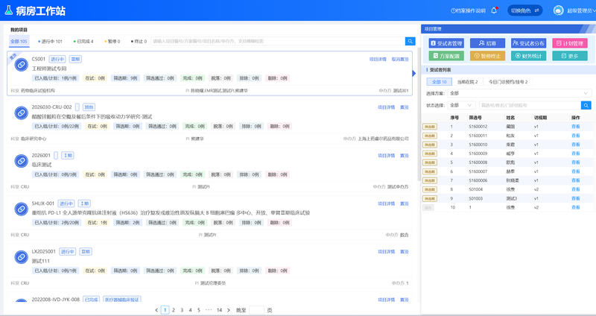
Task: Select the 终止 0 filter tab
Action: pyautogui.click(x=139, y=41)
